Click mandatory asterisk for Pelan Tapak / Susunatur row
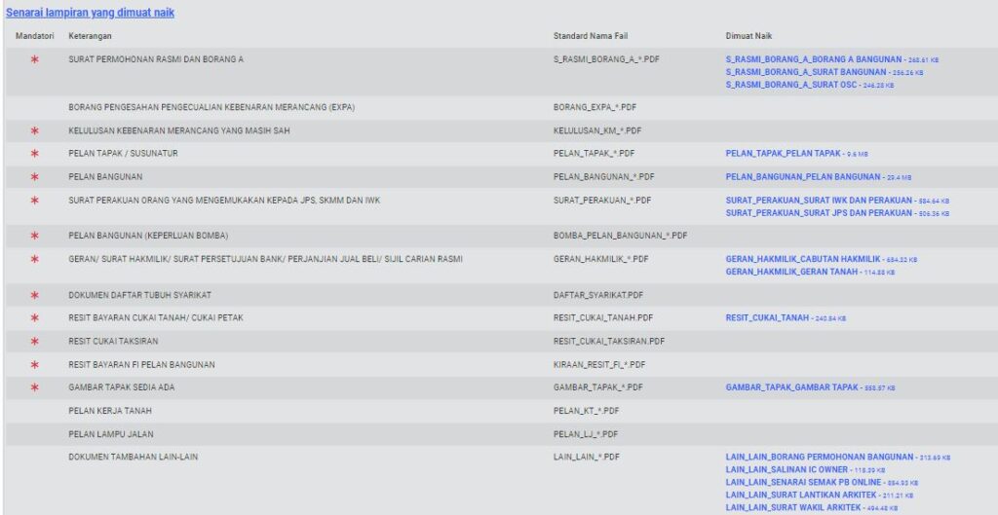The height and width of the screenshot is (515, 998). [x=34, y=154]
